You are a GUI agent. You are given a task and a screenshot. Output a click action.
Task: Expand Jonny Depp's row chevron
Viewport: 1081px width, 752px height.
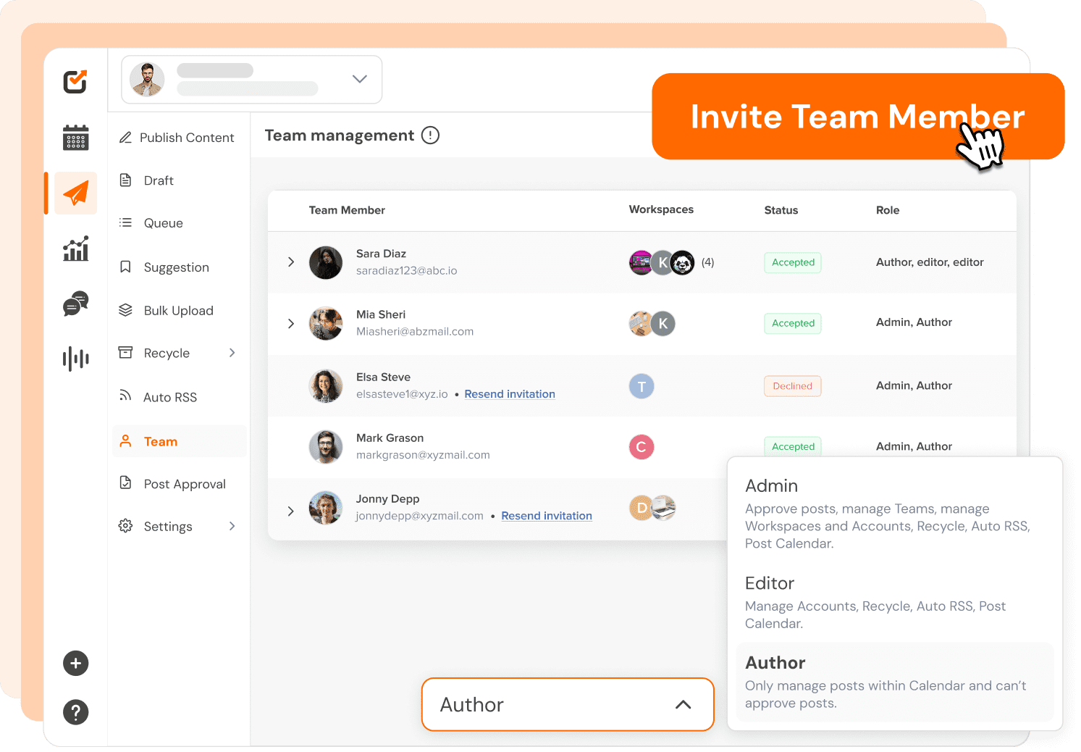291,510
